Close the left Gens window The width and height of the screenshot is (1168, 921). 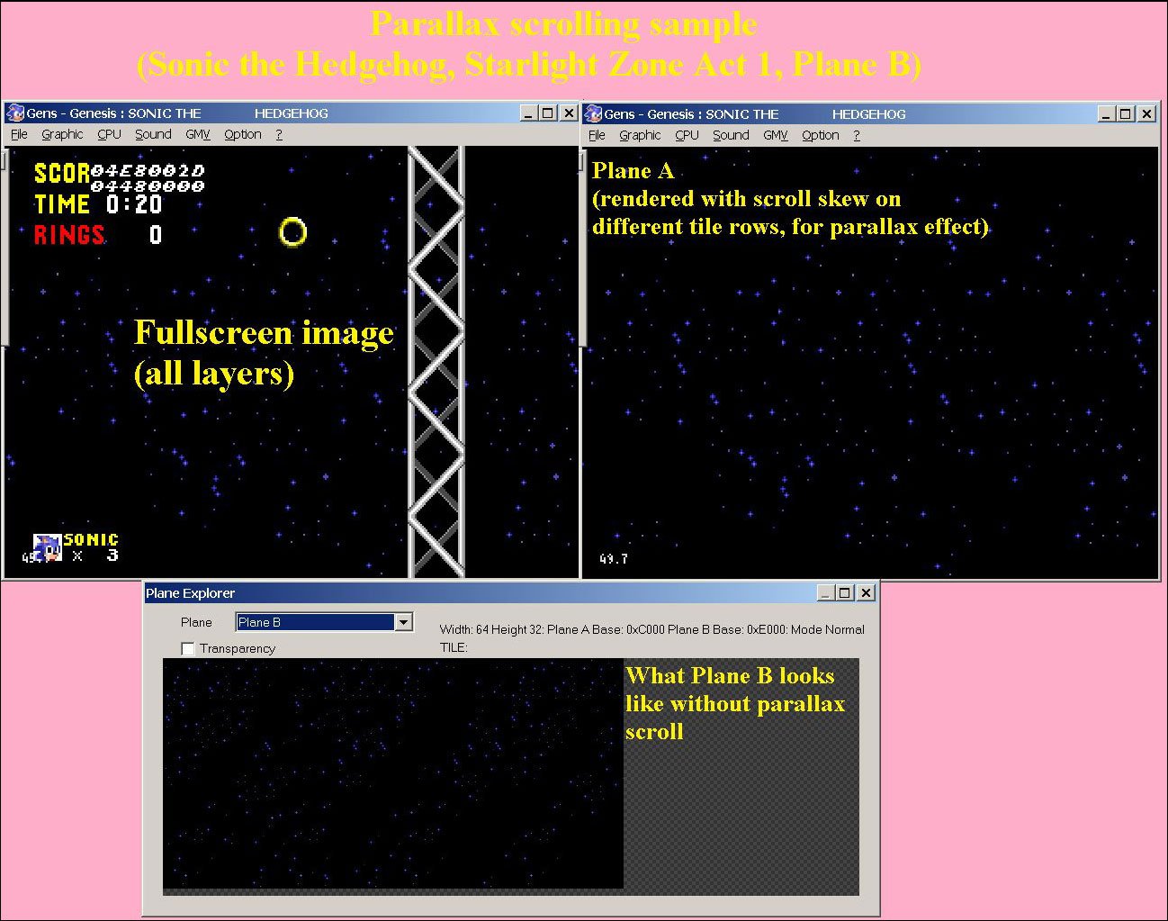tap(569, 113)
